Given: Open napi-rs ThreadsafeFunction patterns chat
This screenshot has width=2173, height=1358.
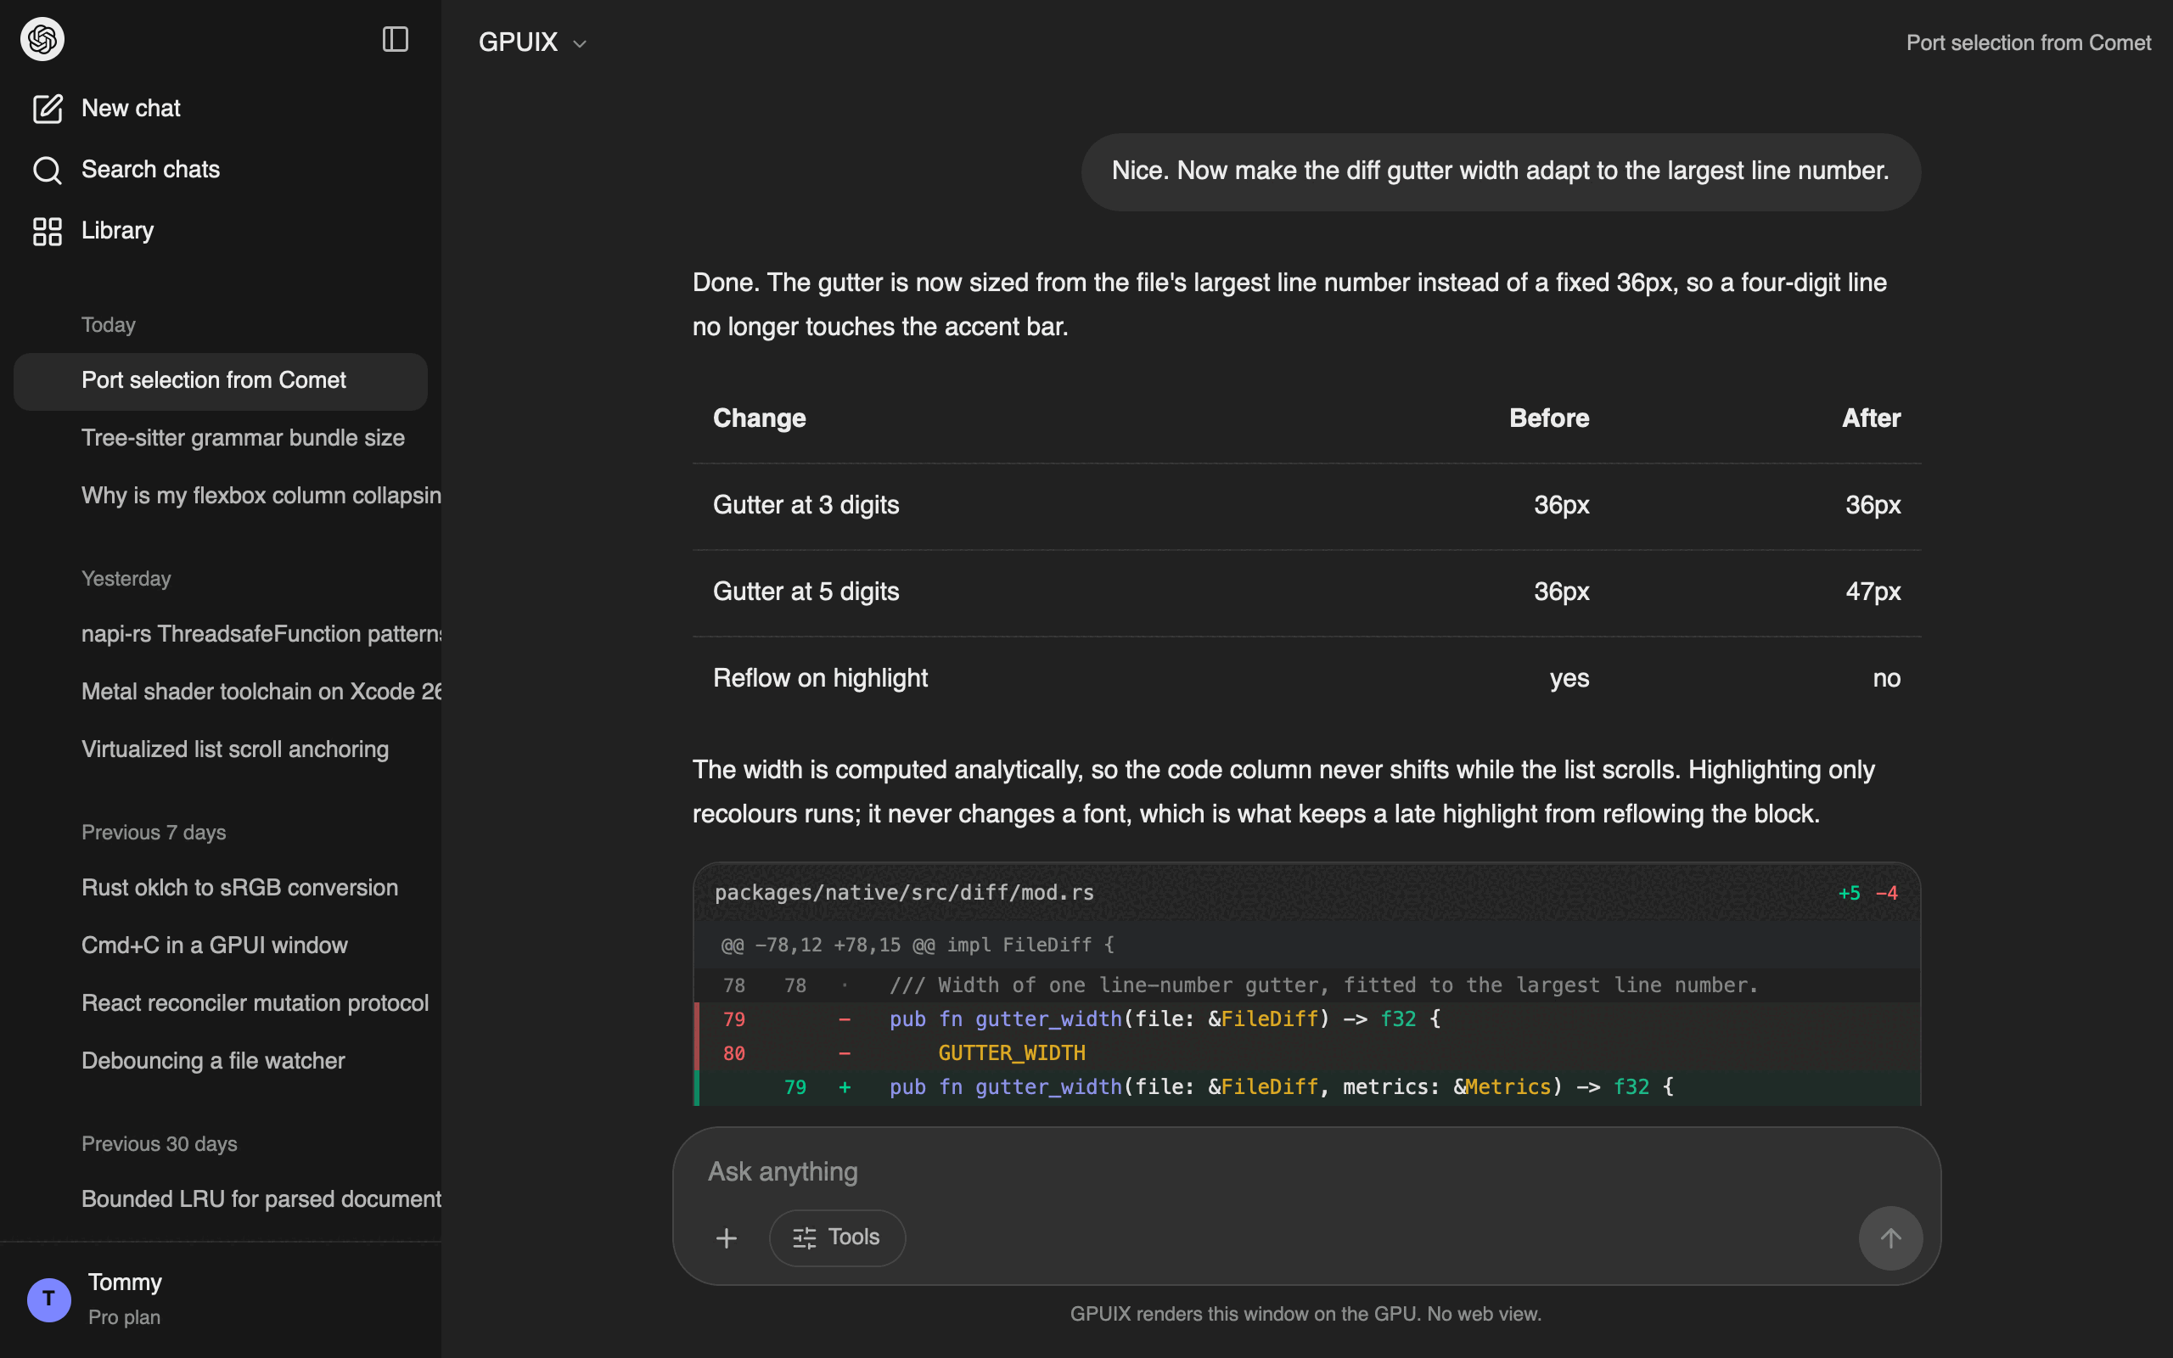Looking at the screenshot, I should (221, 634).
